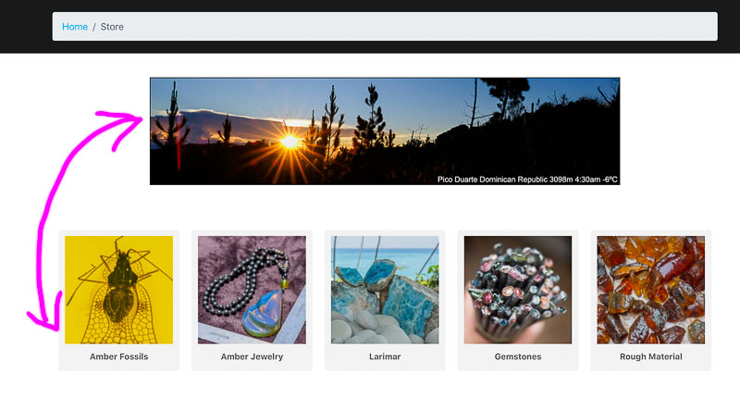Screen dimensions: 740x397
Task: Click the pink arrowhead pointing at Amber Fossils
Action: 46,314
